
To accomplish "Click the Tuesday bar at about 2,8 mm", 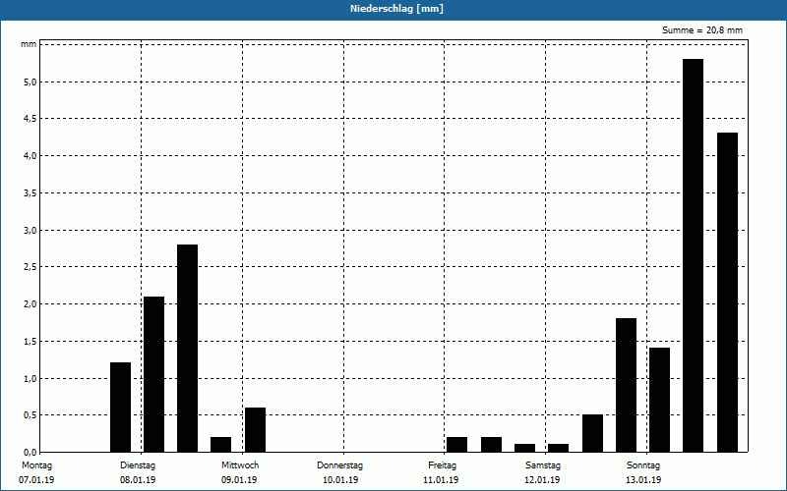I will pos(187,349).
